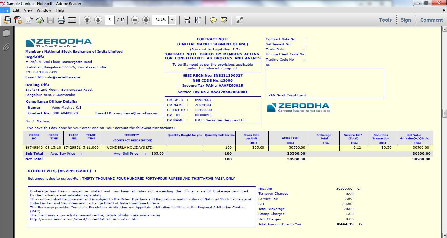Click the PAN No of Constituent text

(287, 95)
